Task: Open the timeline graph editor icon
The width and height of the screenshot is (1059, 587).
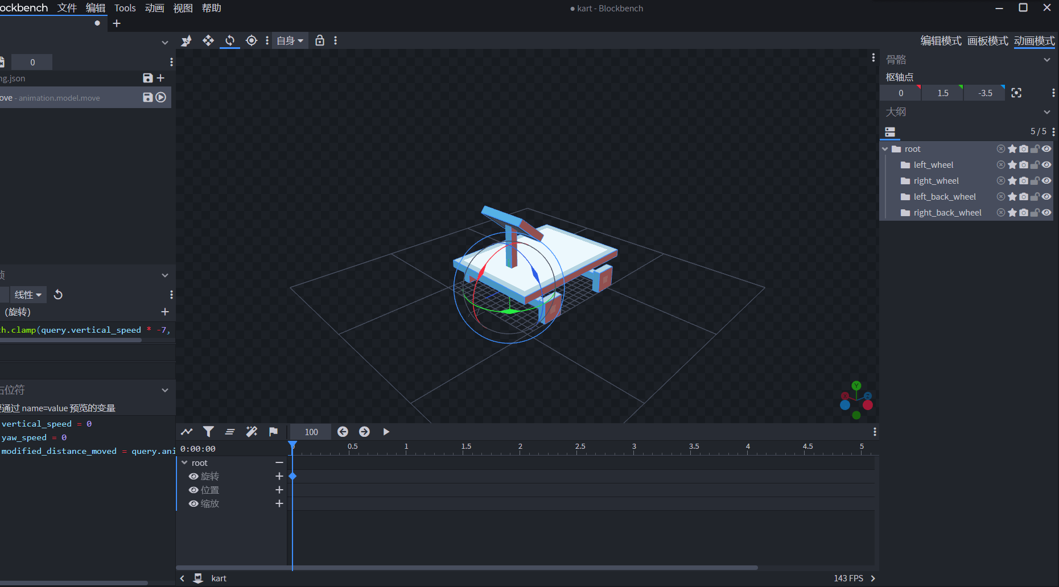Action: pyautogui.click(x=187, y=432)
